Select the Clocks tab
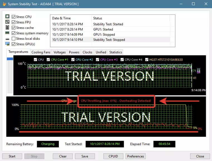 pos(87,52)
